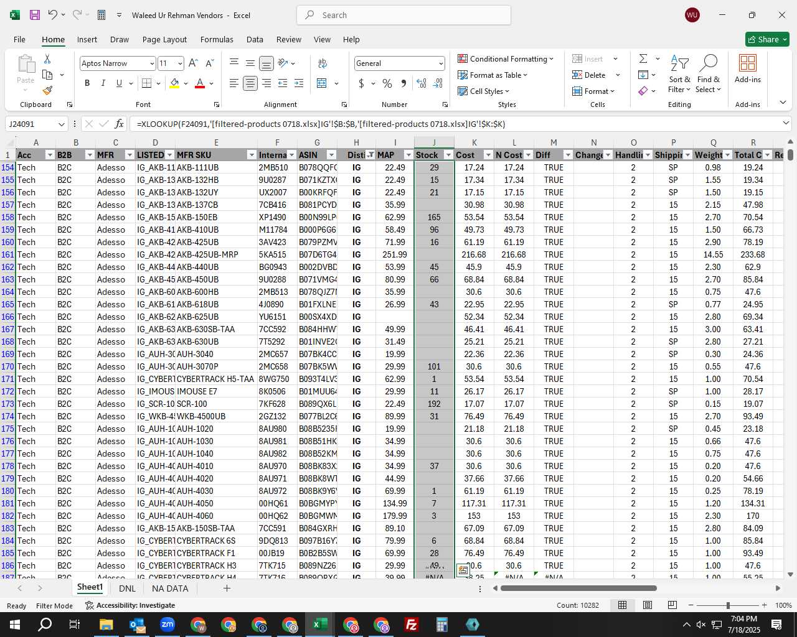Open filter dropdown on the MAP column header
The height and width of the screenshot is (637, 797).
(x=408, y=155)
